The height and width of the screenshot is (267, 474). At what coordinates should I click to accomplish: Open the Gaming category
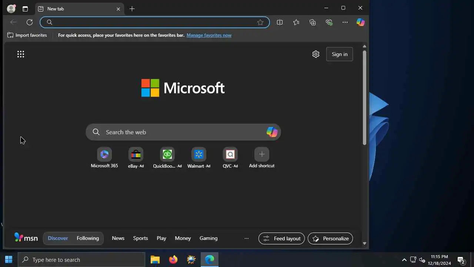pos(208,238)
